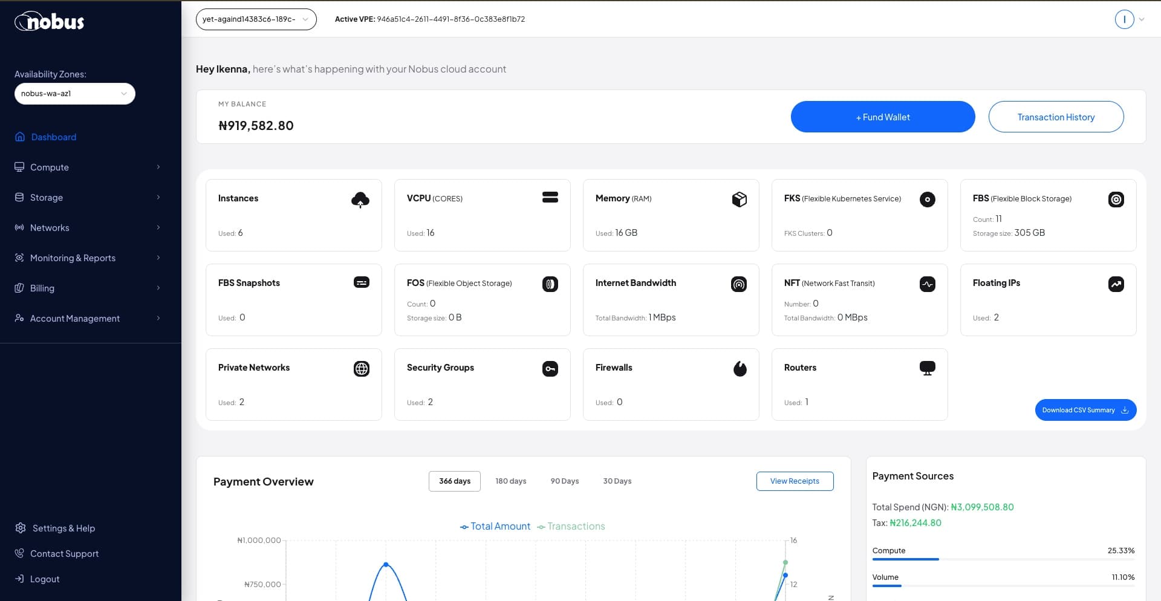Click Download CSV Summary button

(1085, 410)
